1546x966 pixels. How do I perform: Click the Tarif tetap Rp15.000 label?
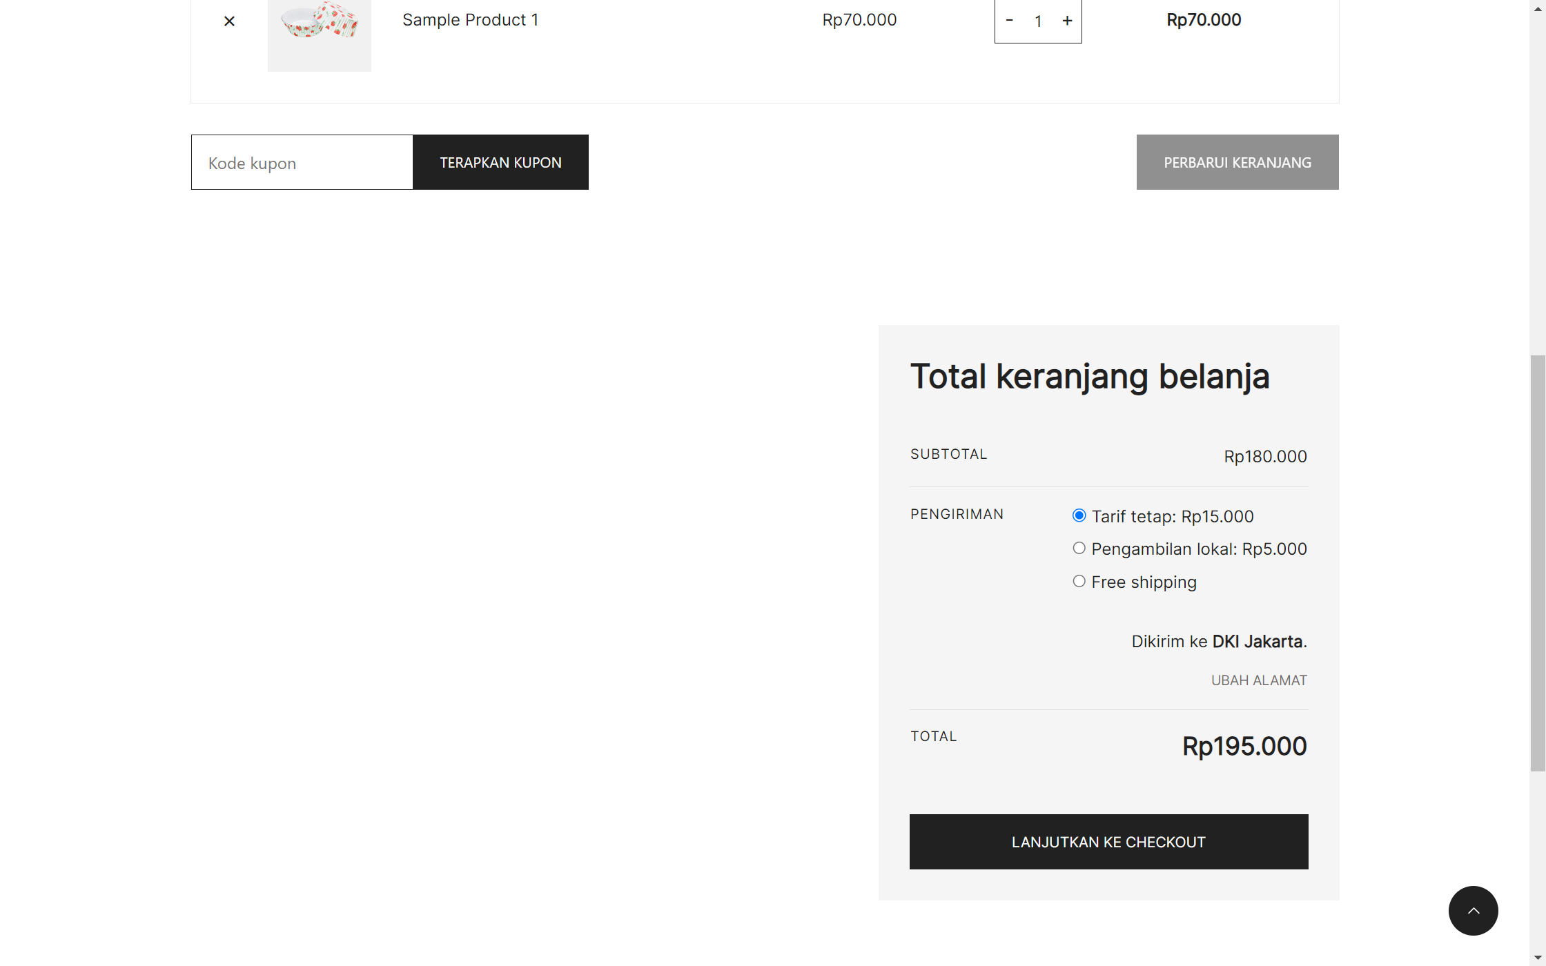(x=1172, y=517)
